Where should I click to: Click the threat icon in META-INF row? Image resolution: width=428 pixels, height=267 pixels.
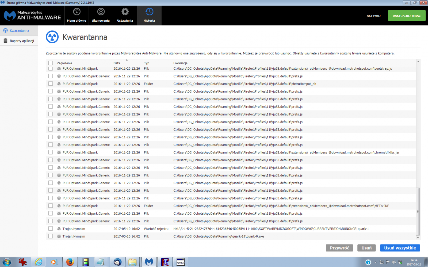[x=59, y=206]
